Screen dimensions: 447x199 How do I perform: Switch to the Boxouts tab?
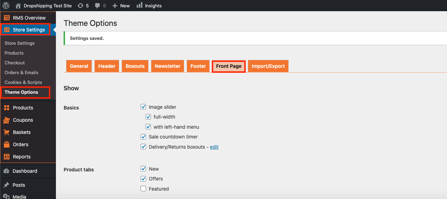point(135,66)
